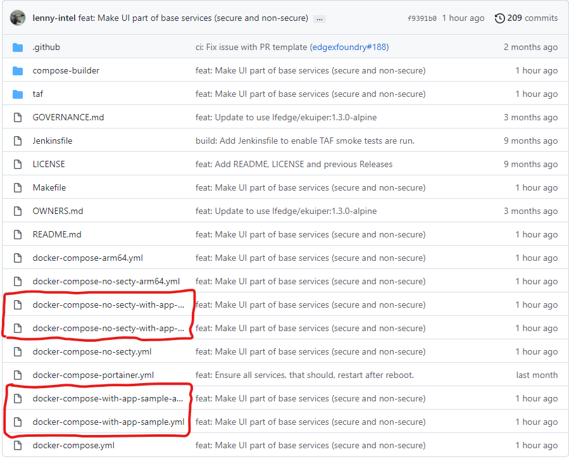Open the lenny-intel author profile link
The image size is (569, 459).
click(x=54, y=18)
